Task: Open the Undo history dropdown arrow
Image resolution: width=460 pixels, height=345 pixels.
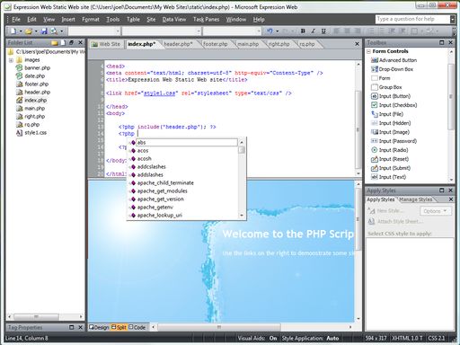Action: click(x=278, y=31)
